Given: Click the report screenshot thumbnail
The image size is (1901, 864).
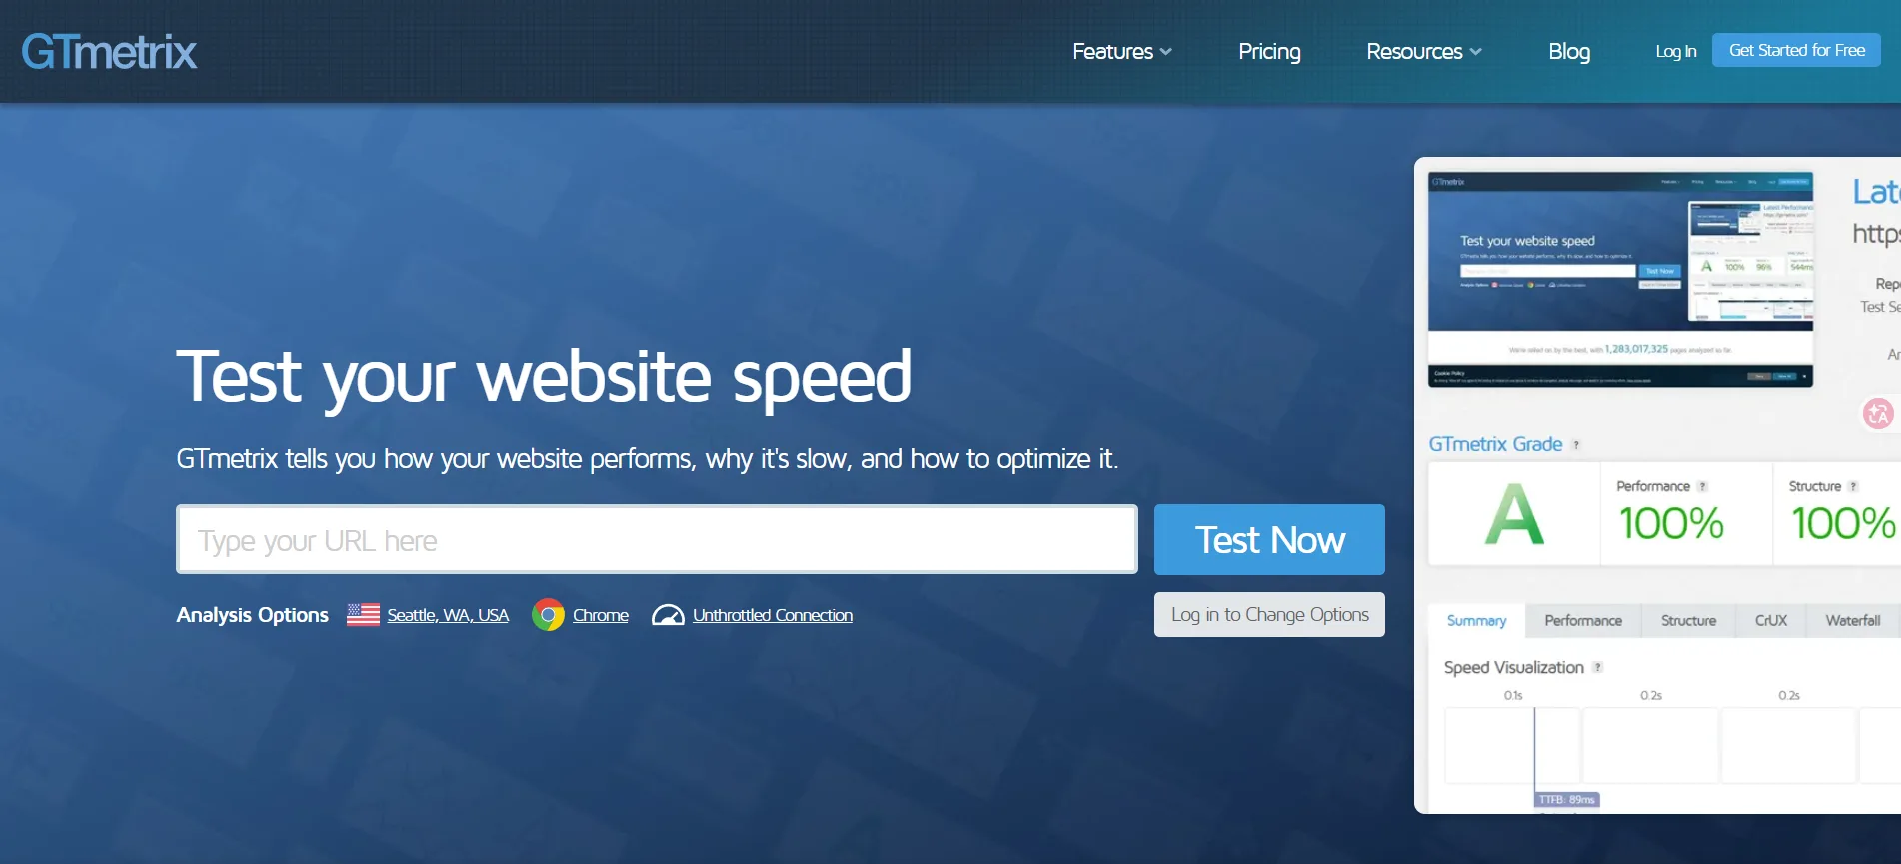Looking at the screenshot, I should click(1620, 279).
